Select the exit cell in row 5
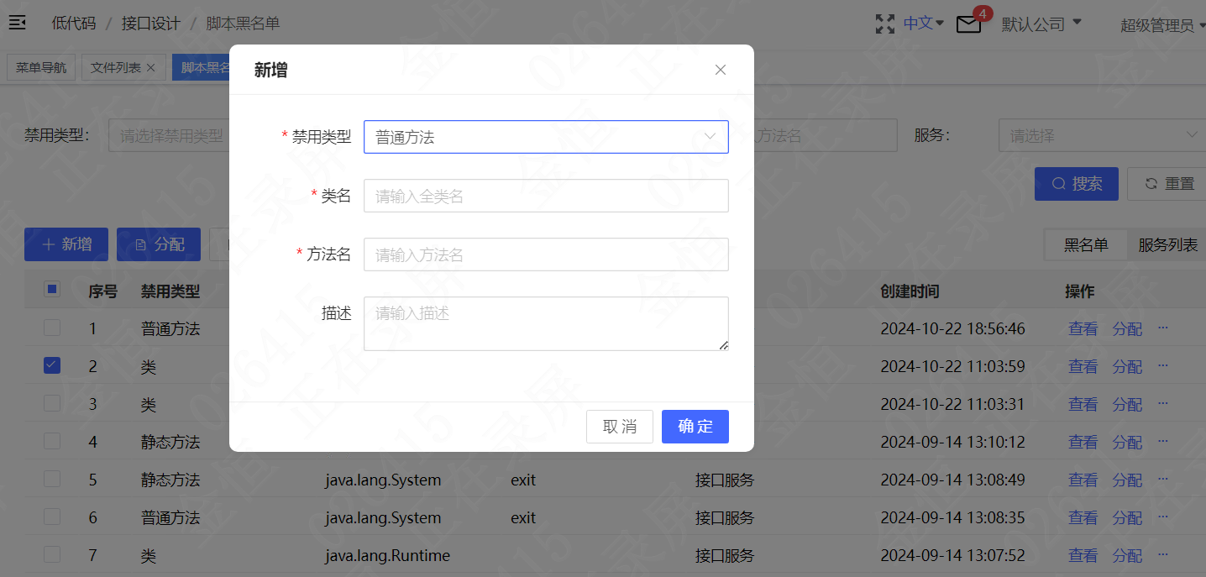Screen dimensions: 1206x577 point(523,480)
